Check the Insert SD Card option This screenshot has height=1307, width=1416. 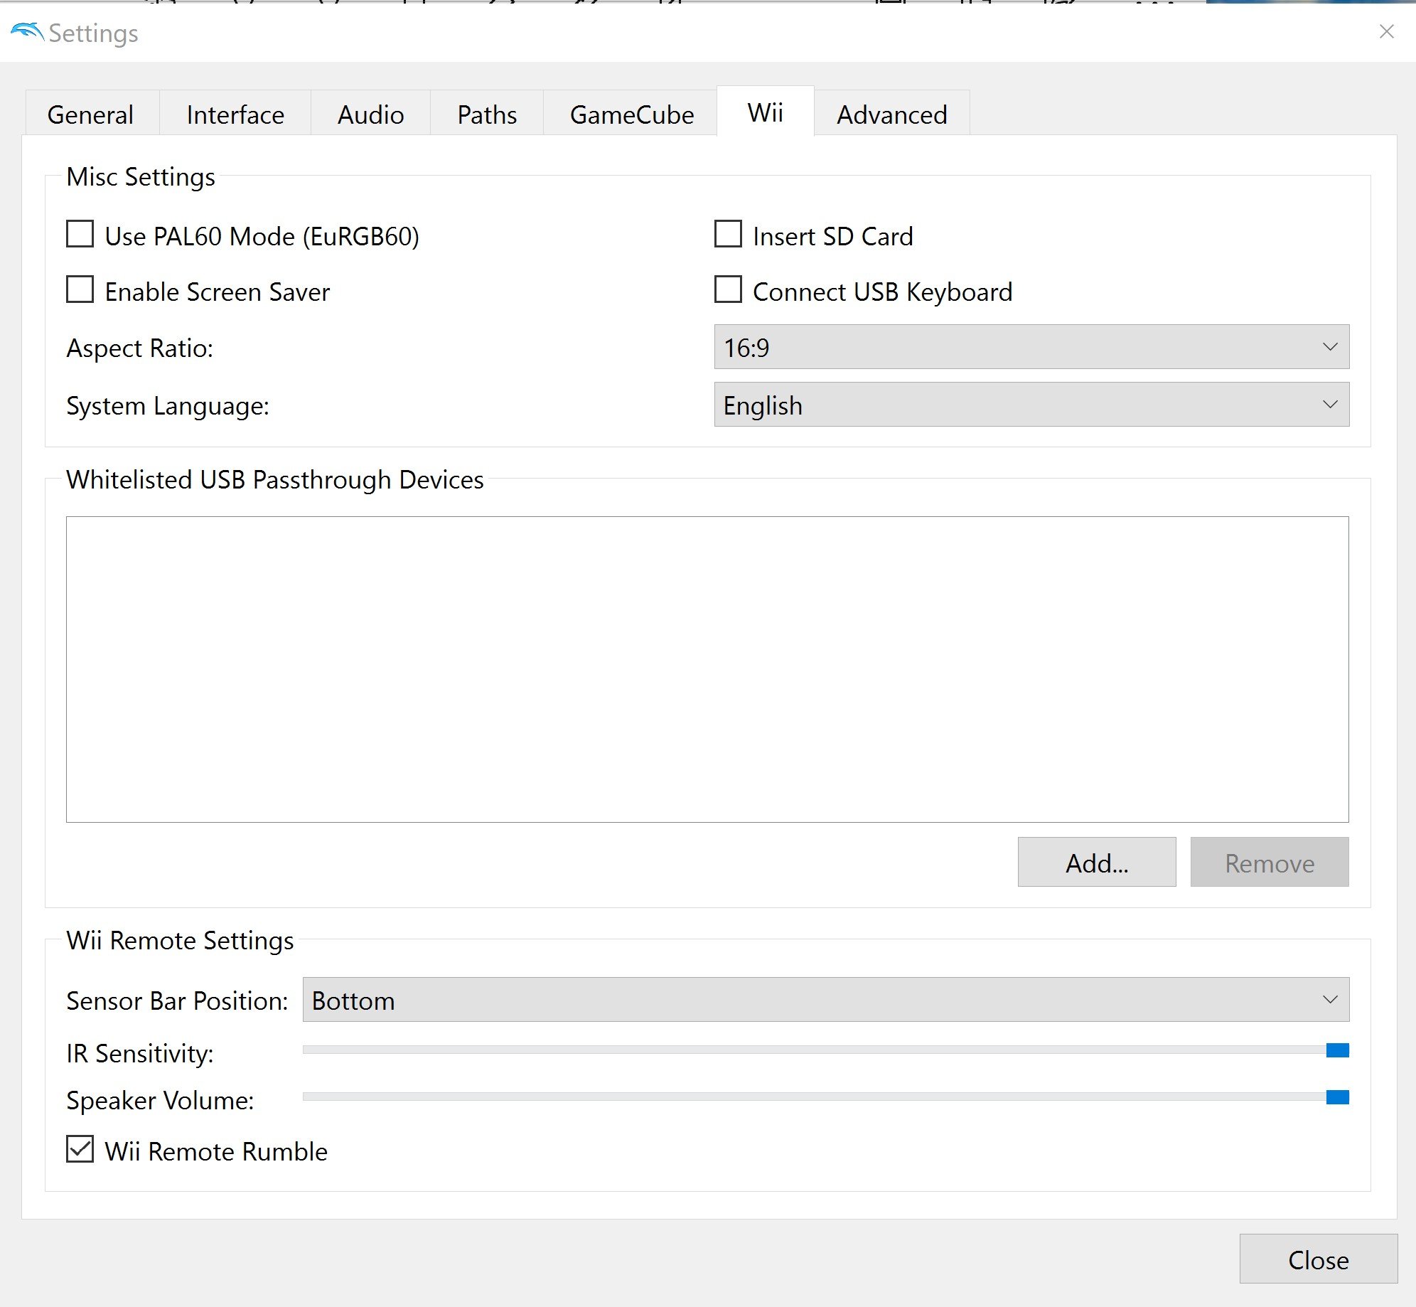[727, 235]
